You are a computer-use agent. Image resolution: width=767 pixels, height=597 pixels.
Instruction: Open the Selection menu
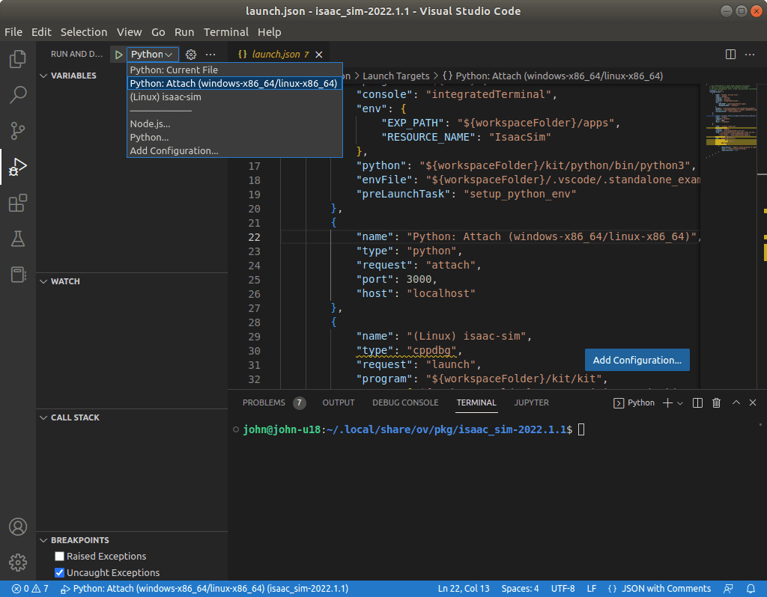point(84,32)
